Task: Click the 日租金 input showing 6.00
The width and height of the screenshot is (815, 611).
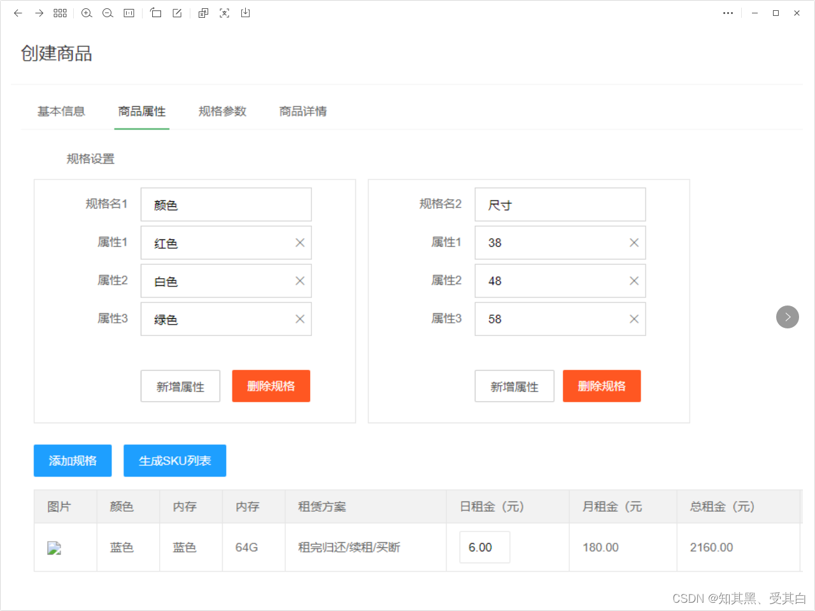Action: coord(485,547)
